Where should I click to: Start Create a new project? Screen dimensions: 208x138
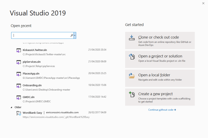(x=160, y=97)
